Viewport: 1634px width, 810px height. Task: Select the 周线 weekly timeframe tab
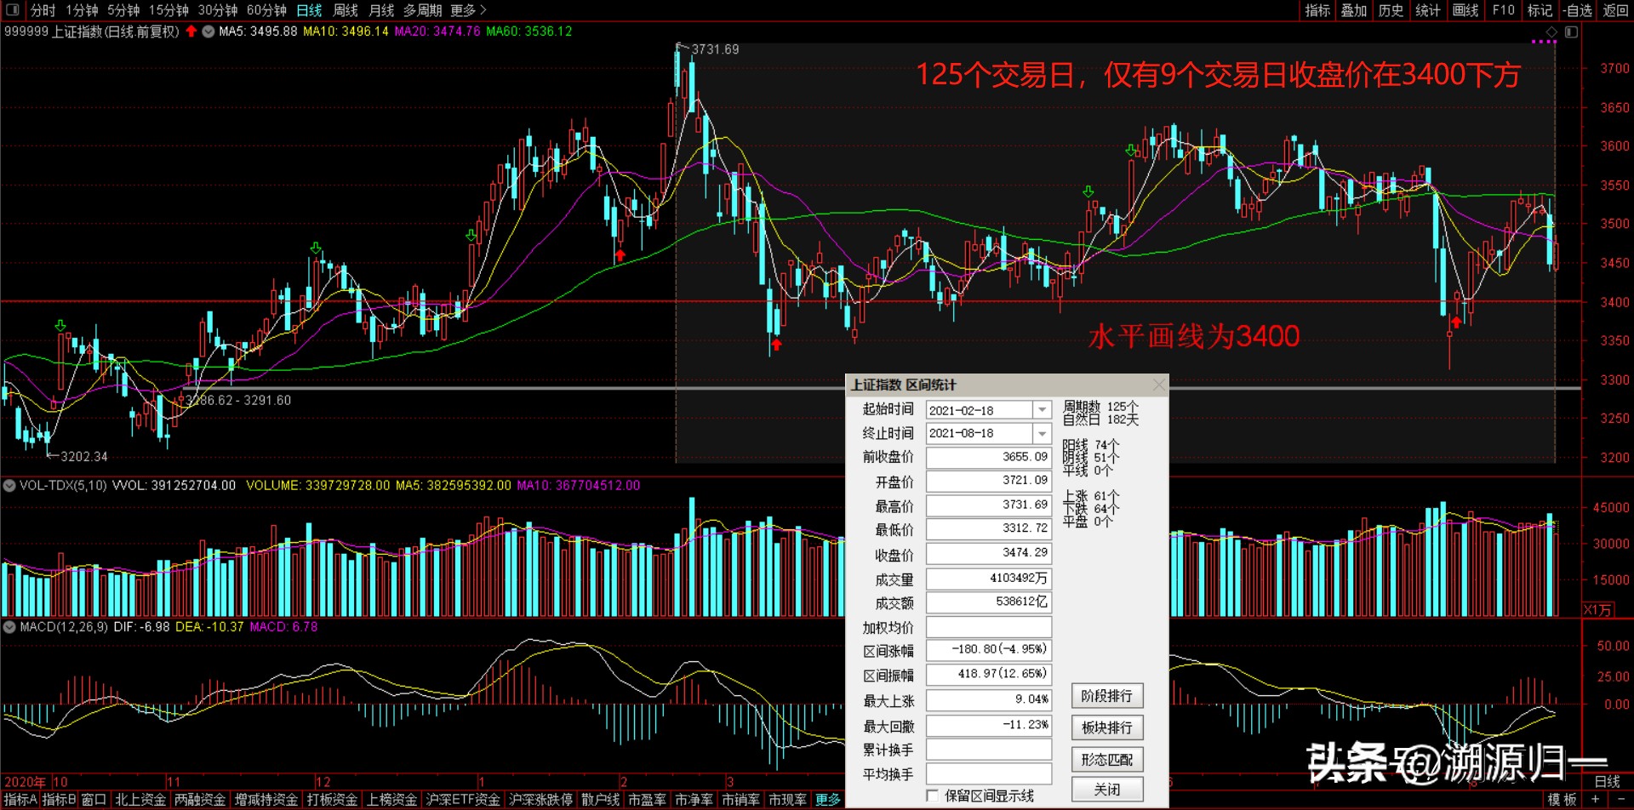pyautogui.click(x=346, y=10)
